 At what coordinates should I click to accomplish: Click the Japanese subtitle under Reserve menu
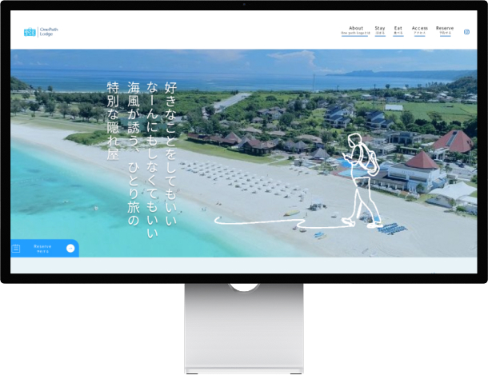click(445, 34)
